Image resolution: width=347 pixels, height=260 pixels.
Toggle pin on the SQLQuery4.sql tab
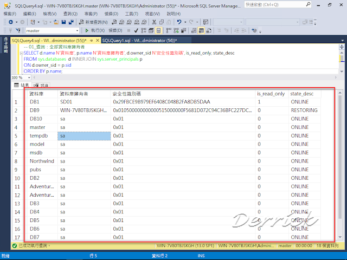tap(92, 41)
